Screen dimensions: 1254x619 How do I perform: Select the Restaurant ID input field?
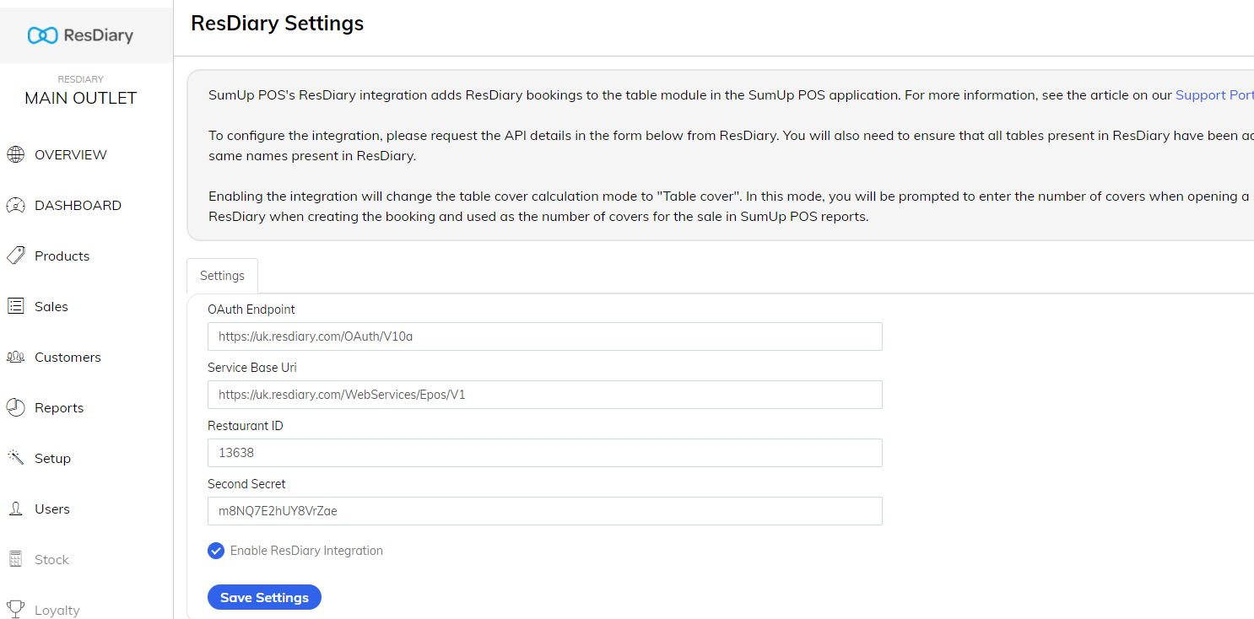544,453
